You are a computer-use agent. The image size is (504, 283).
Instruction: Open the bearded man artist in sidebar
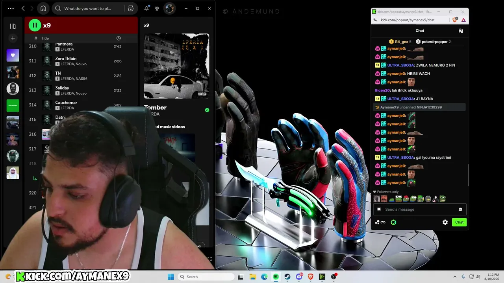(x=13, y=89)
